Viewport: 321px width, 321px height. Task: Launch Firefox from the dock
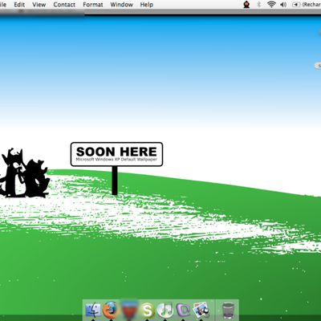[x=111, y=310]
